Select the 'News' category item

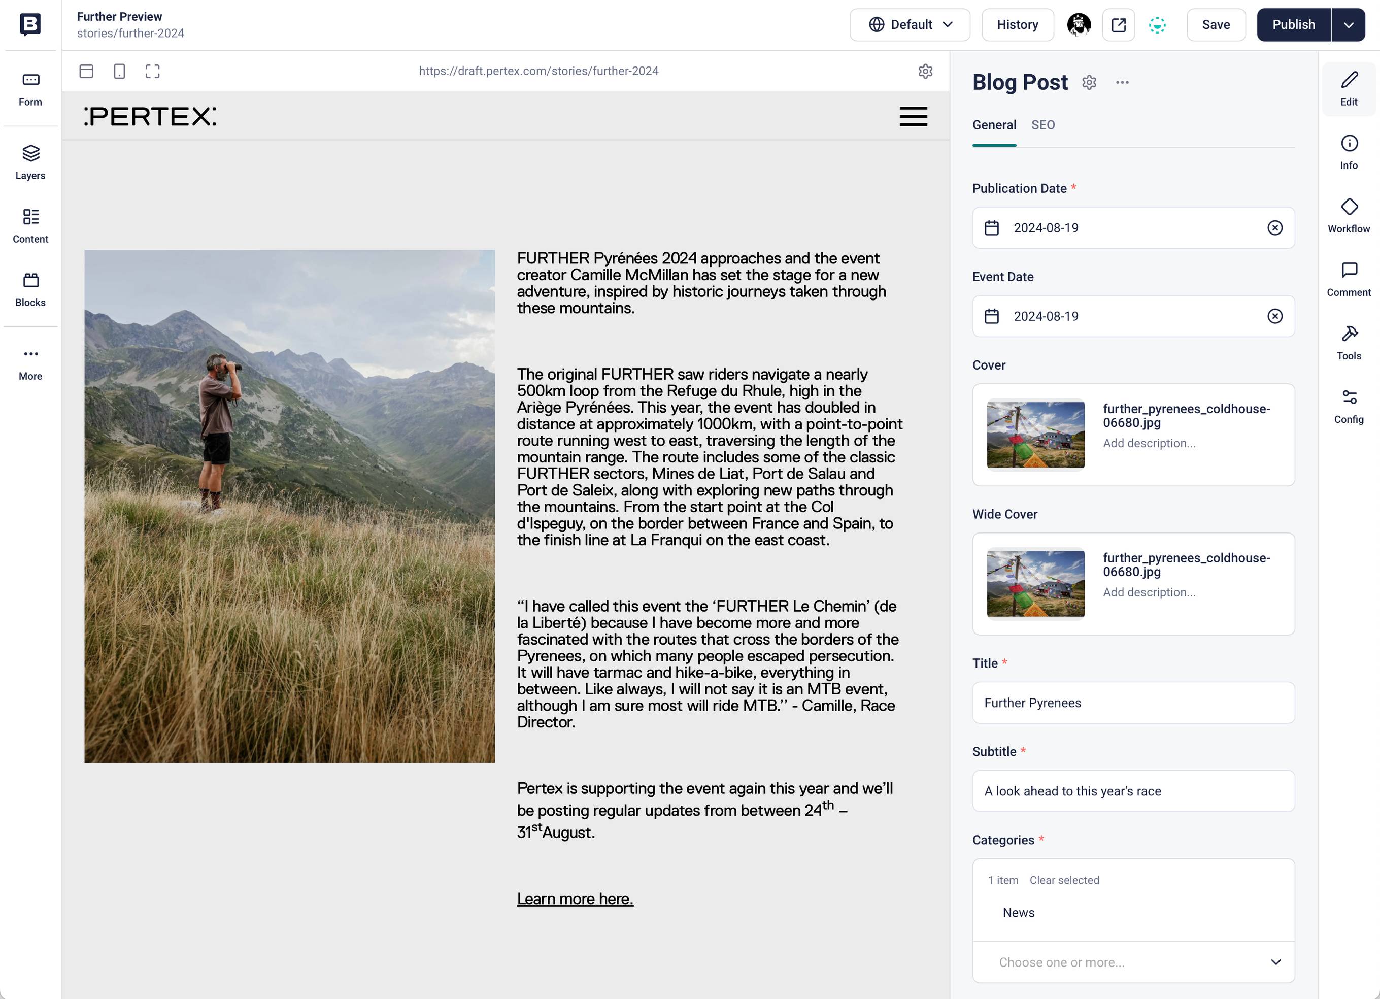(1018, 912)
